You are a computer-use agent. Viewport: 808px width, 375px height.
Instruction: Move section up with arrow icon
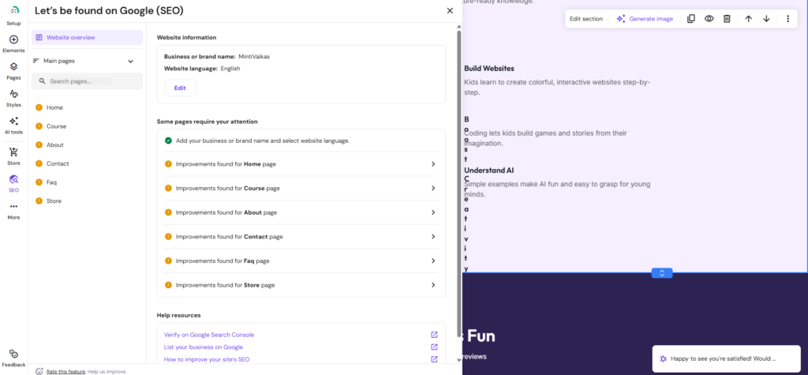point(748,19)
